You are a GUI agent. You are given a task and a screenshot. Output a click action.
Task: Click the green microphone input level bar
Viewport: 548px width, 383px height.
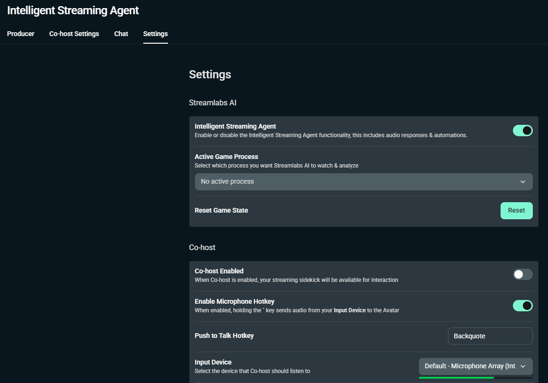456,378
